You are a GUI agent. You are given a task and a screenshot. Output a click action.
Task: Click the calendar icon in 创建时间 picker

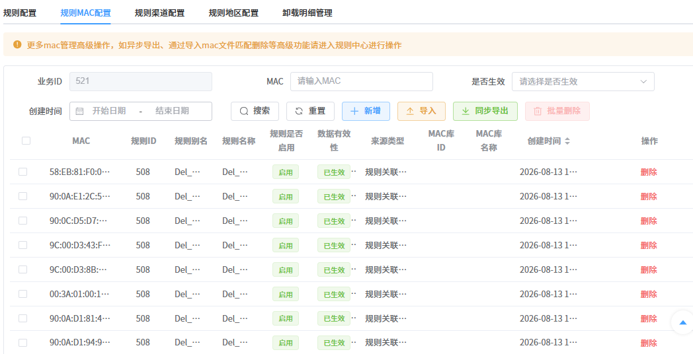point(79,111)
